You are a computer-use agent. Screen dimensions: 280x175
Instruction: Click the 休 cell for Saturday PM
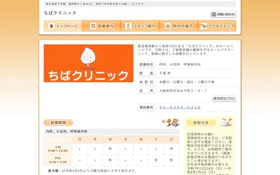156,160
